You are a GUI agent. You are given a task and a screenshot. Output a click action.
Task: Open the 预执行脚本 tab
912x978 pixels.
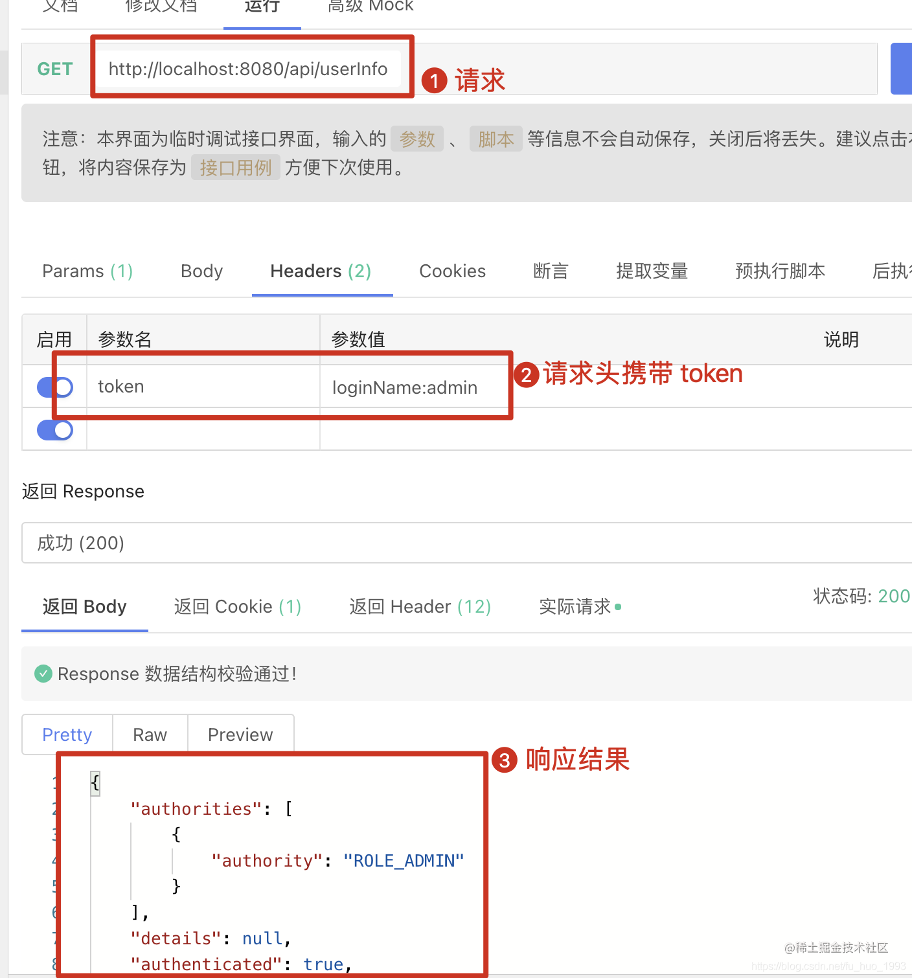781,271
